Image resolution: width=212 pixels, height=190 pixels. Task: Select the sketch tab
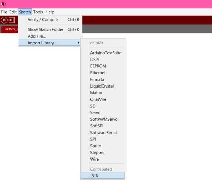click(10, 29)
